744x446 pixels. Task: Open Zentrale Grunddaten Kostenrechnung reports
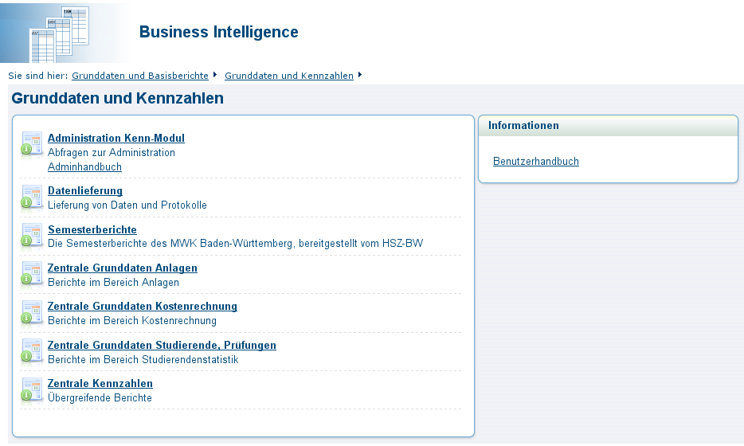tap(142, 306)
